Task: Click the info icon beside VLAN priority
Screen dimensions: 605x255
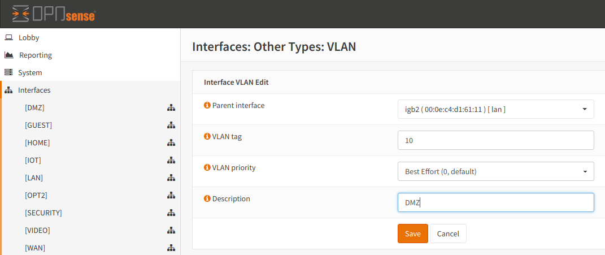Action: tap(207, 168)
